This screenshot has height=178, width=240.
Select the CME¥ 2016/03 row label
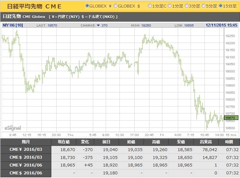click(x=26, y=149)
